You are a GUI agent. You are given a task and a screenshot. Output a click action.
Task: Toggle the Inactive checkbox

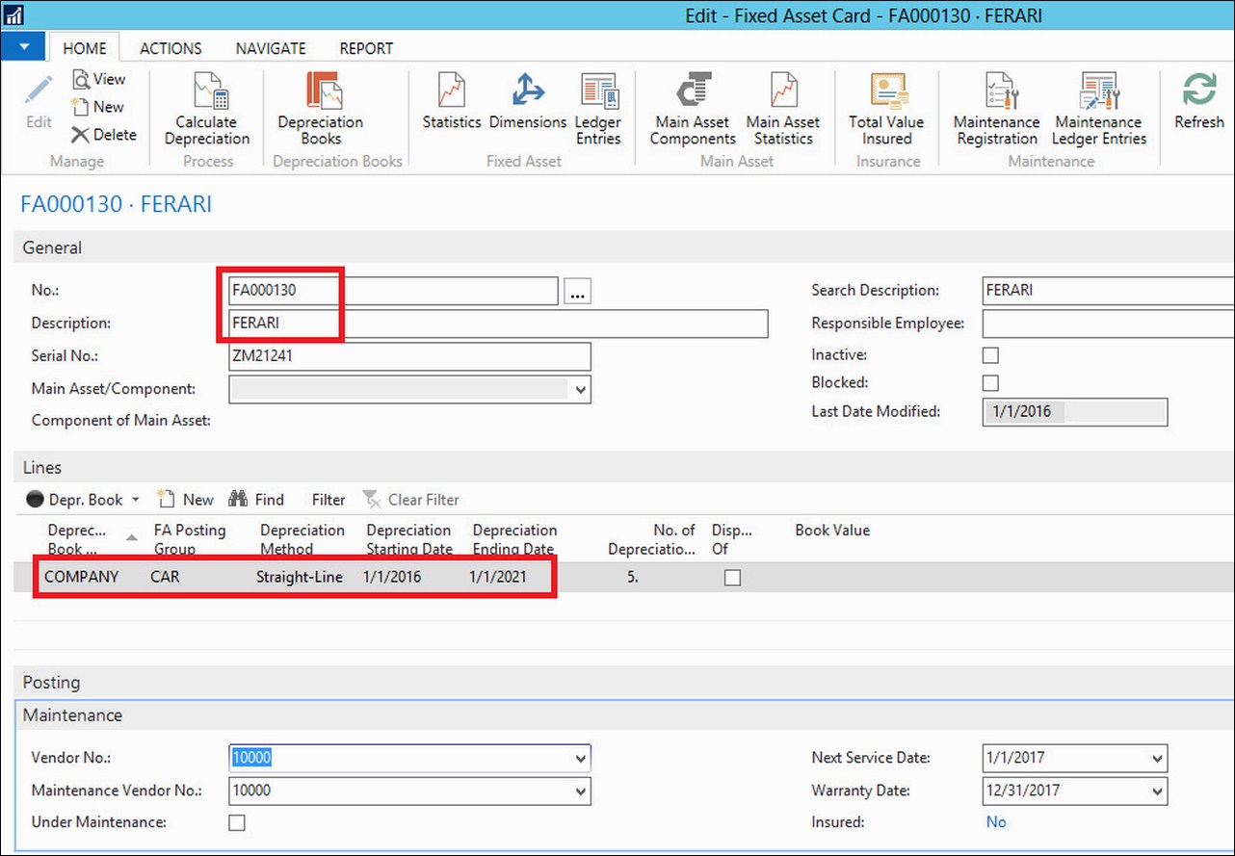(x=990, y=355)
